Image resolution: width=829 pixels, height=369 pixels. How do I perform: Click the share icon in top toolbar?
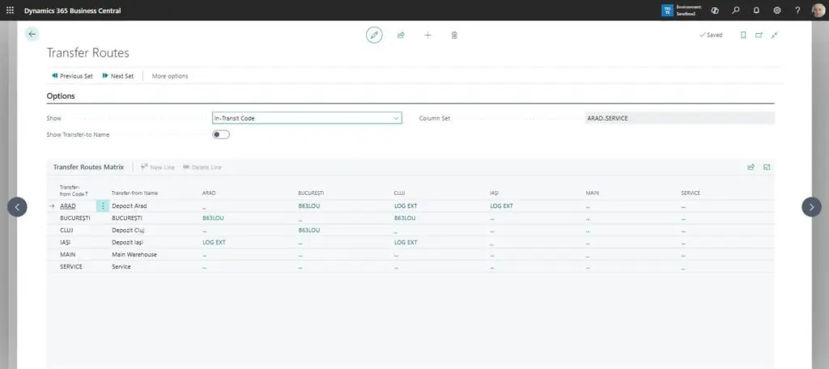click(401, 35)
